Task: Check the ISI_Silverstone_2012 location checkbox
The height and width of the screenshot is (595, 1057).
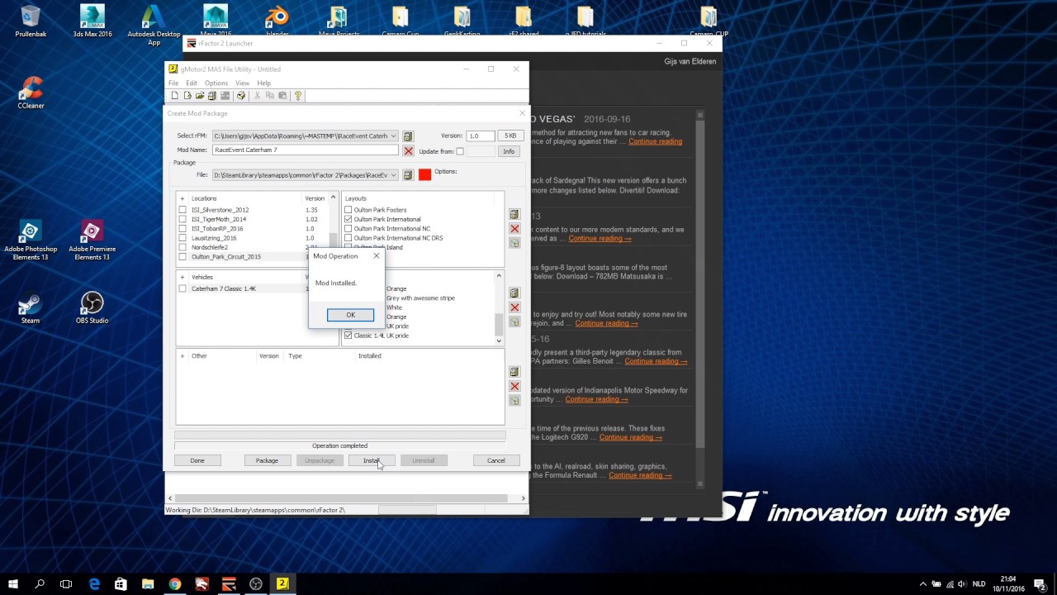Action: point(182,210)
